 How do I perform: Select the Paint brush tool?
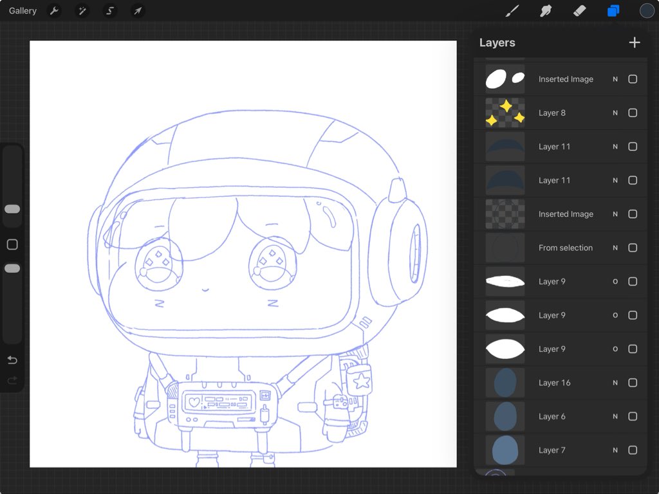tap(512, 11)
